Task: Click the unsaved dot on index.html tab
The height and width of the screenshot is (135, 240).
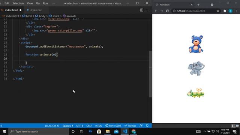Action: point(21,10)
